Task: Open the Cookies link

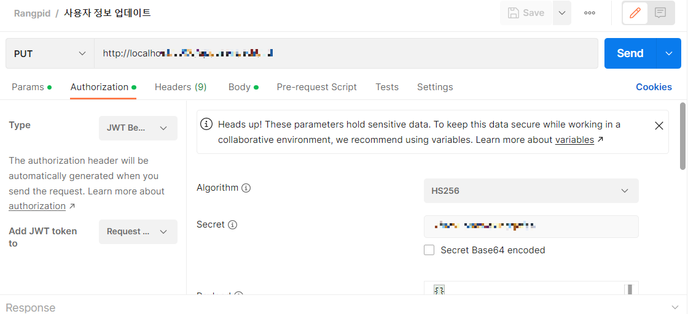Action: click(x=654, y=86)
